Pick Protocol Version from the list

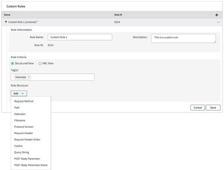[24, 127]
